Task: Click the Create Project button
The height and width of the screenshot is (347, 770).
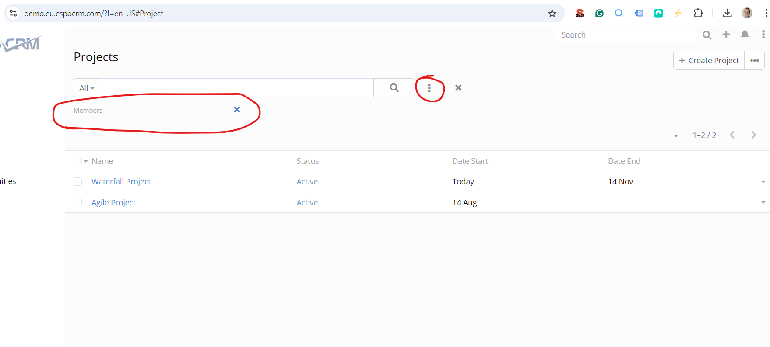Action: tap(709, 61)
